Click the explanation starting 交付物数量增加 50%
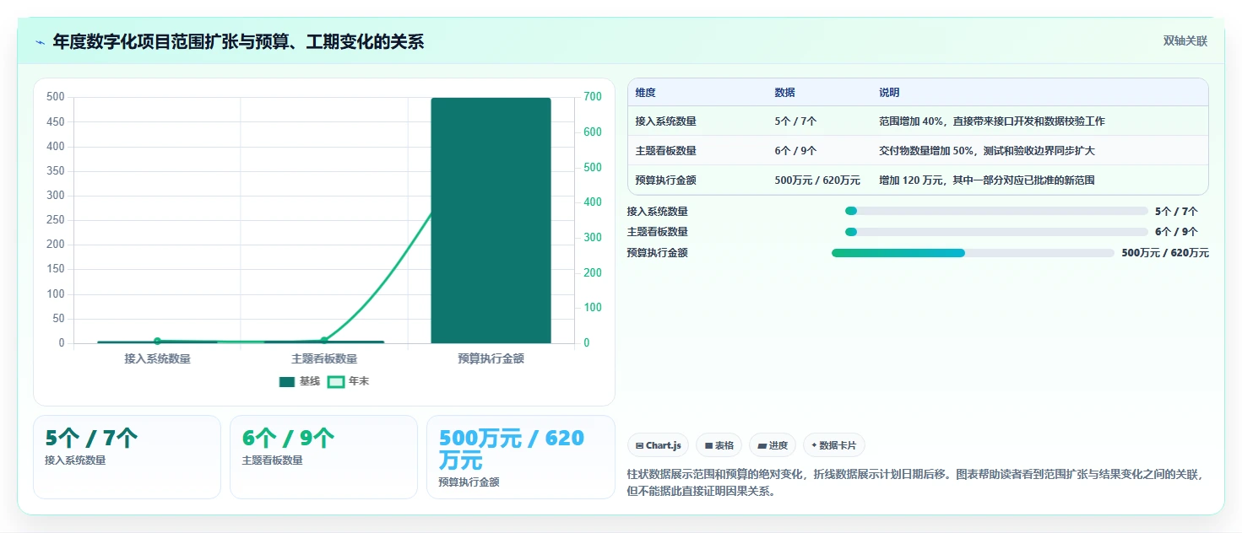This screenshot has height=533, width=1242. point(987,151)
